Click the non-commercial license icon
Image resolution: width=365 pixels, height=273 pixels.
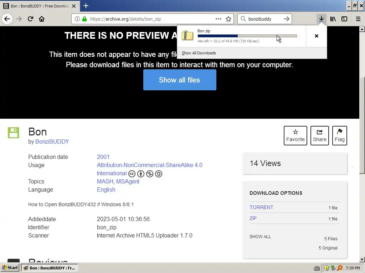150,173
